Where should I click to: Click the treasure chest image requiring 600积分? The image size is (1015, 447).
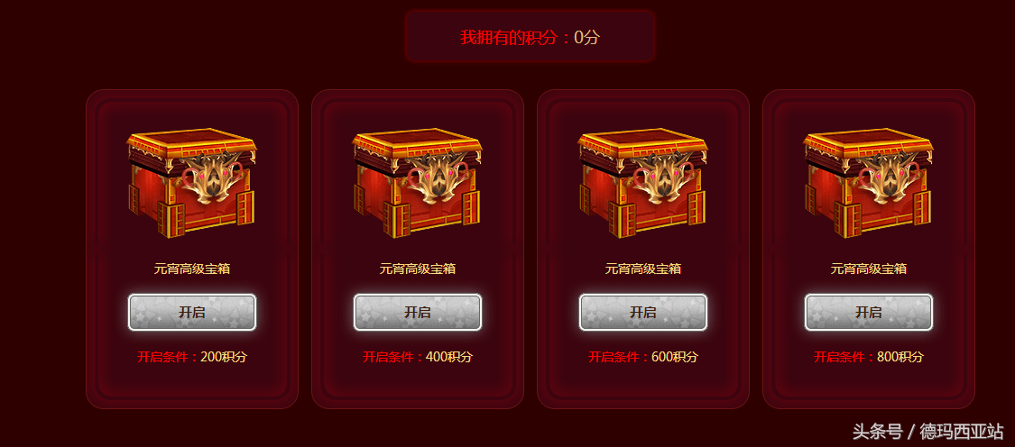[x=643, y=183]
